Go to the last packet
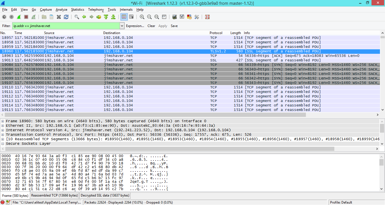 (113, 17)
